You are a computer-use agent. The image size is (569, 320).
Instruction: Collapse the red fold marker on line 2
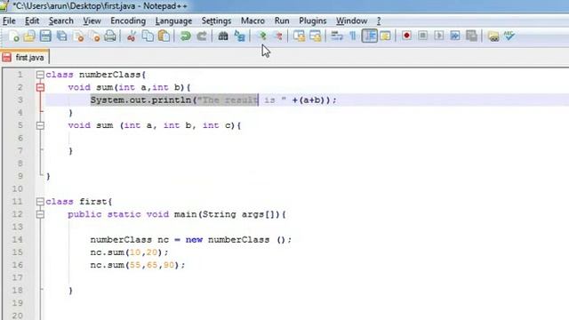coord(40,87)
